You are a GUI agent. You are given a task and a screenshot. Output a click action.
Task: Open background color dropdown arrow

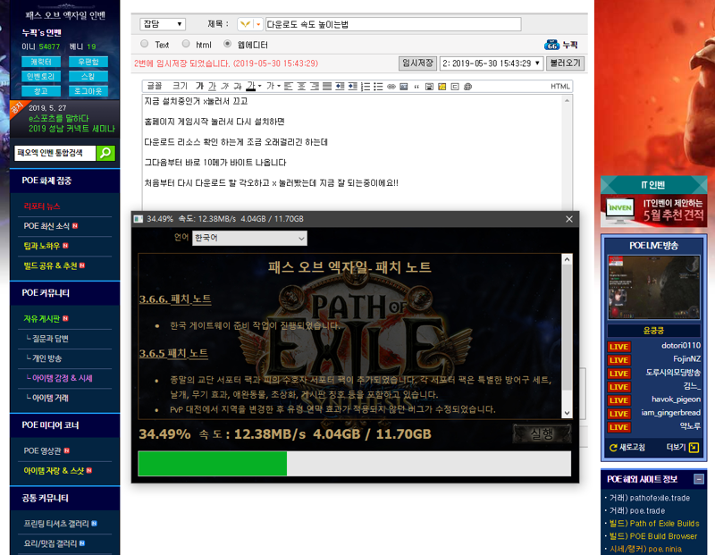click(x=279, y=86)
